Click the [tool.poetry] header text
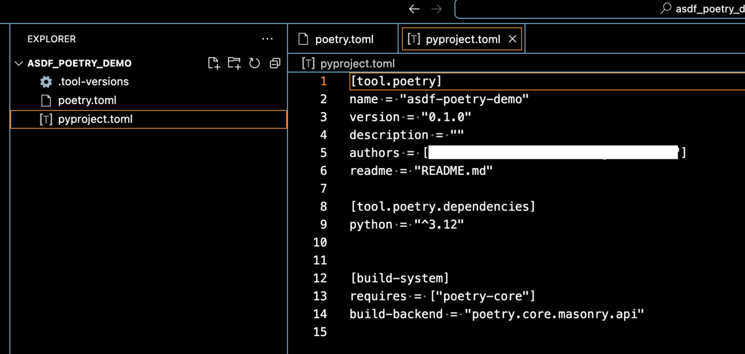The image size is (745, 354). tap(395, 81)
